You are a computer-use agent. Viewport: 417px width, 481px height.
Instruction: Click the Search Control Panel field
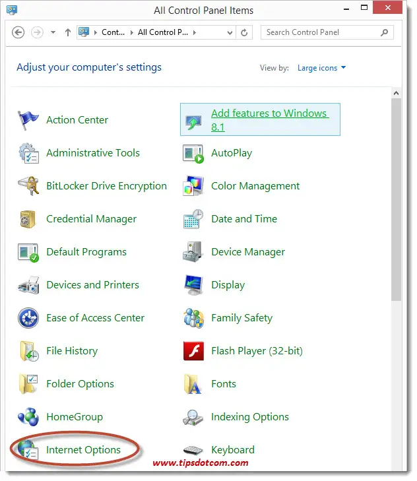pos(327,32)
